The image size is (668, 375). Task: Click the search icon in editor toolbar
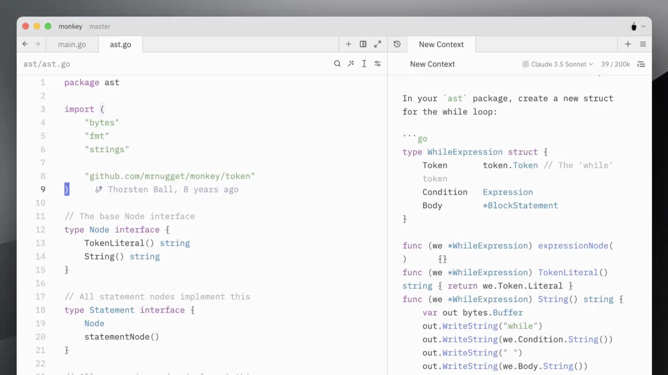point(337,64)
